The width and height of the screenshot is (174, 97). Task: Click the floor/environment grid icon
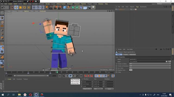click(85, 8)
